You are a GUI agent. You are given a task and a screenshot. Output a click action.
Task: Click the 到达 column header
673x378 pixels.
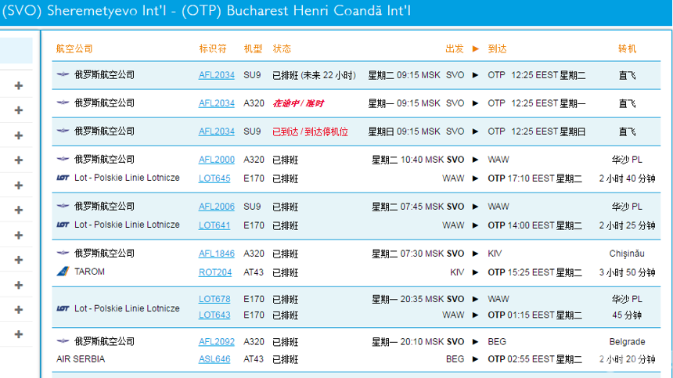click(497, 49)
